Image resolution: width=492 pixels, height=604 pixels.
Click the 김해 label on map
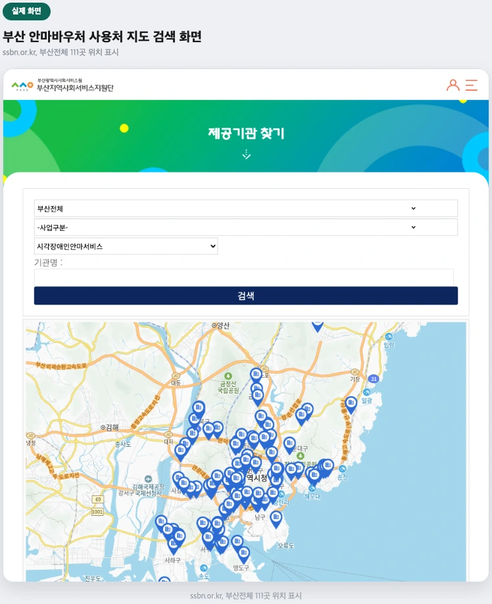(x=110, y=427)
